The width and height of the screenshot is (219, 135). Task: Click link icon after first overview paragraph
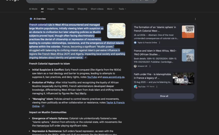click(x=86, y=57)
